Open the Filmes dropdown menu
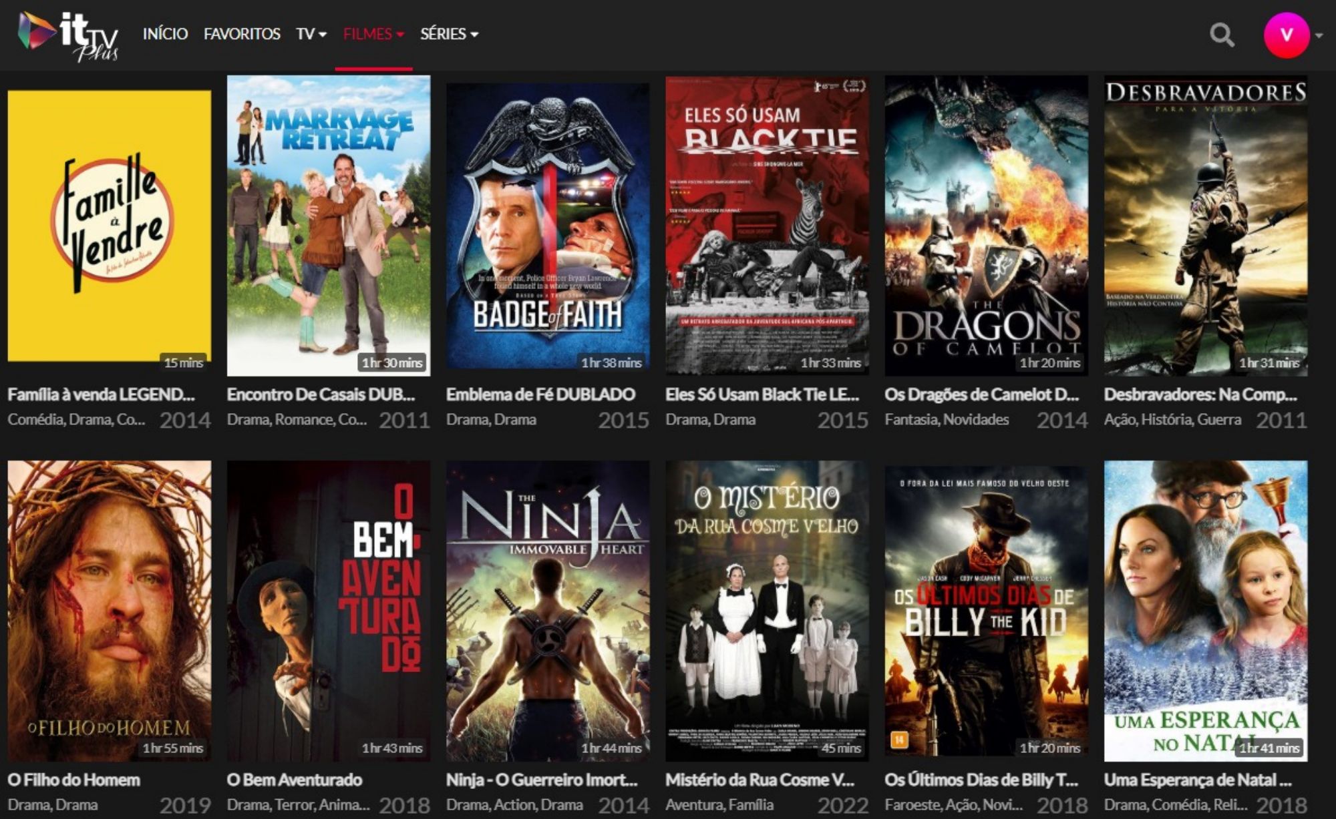 click(373, 34)
